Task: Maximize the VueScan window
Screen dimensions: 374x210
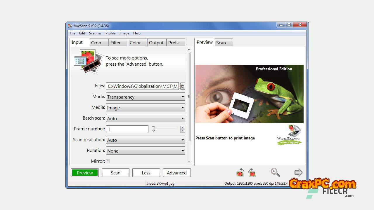Action: tap(289, 25)
